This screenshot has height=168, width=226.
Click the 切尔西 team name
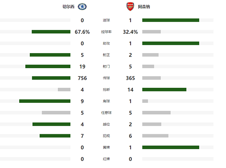click(69, 6)
